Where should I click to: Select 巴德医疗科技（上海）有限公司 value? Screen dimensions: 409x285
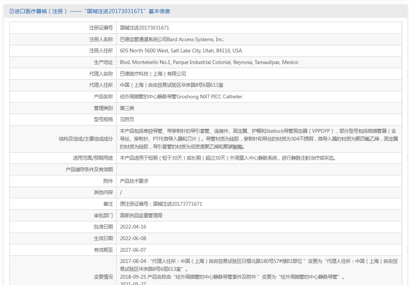[153, 74]
